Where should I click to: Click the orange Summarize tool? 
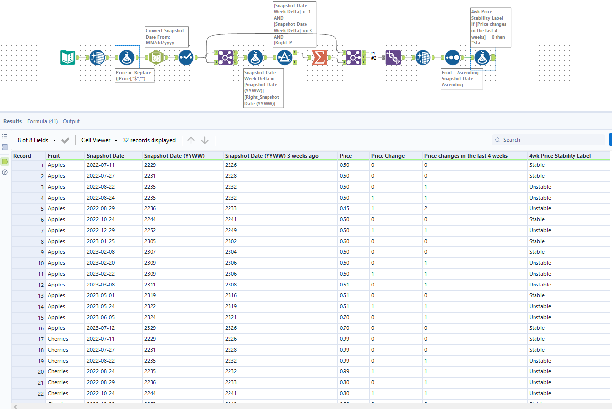pyautogui.click(x=320, y=58)
